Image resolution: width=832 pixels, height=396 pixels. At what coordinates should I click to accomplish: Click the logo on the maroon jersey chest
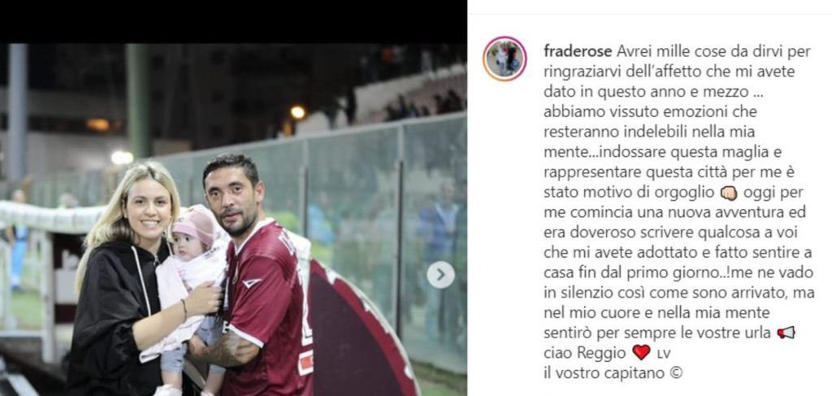(x=250, y=284)
